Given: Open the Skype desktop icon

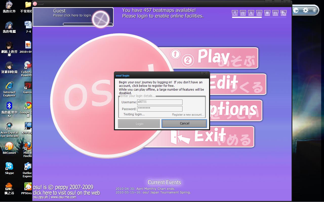Looking at the screenshot, I should 9,168.
